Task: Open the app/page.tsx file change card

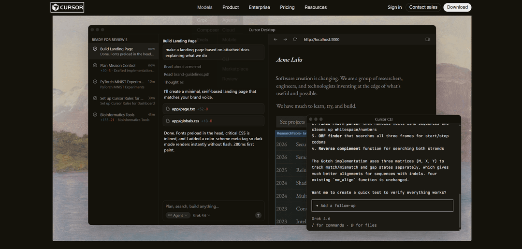Action: pos(214,109)
